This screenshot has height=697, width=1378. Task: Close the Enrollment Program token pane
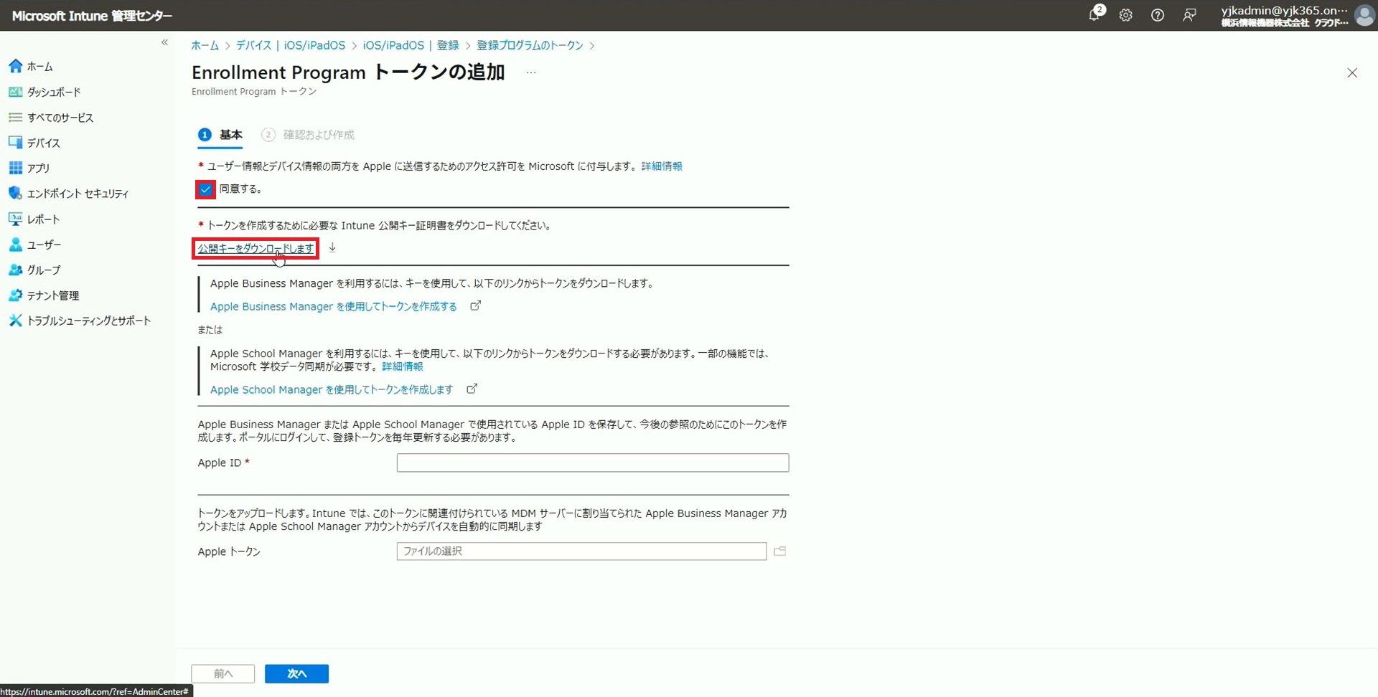click(1352, 72)
